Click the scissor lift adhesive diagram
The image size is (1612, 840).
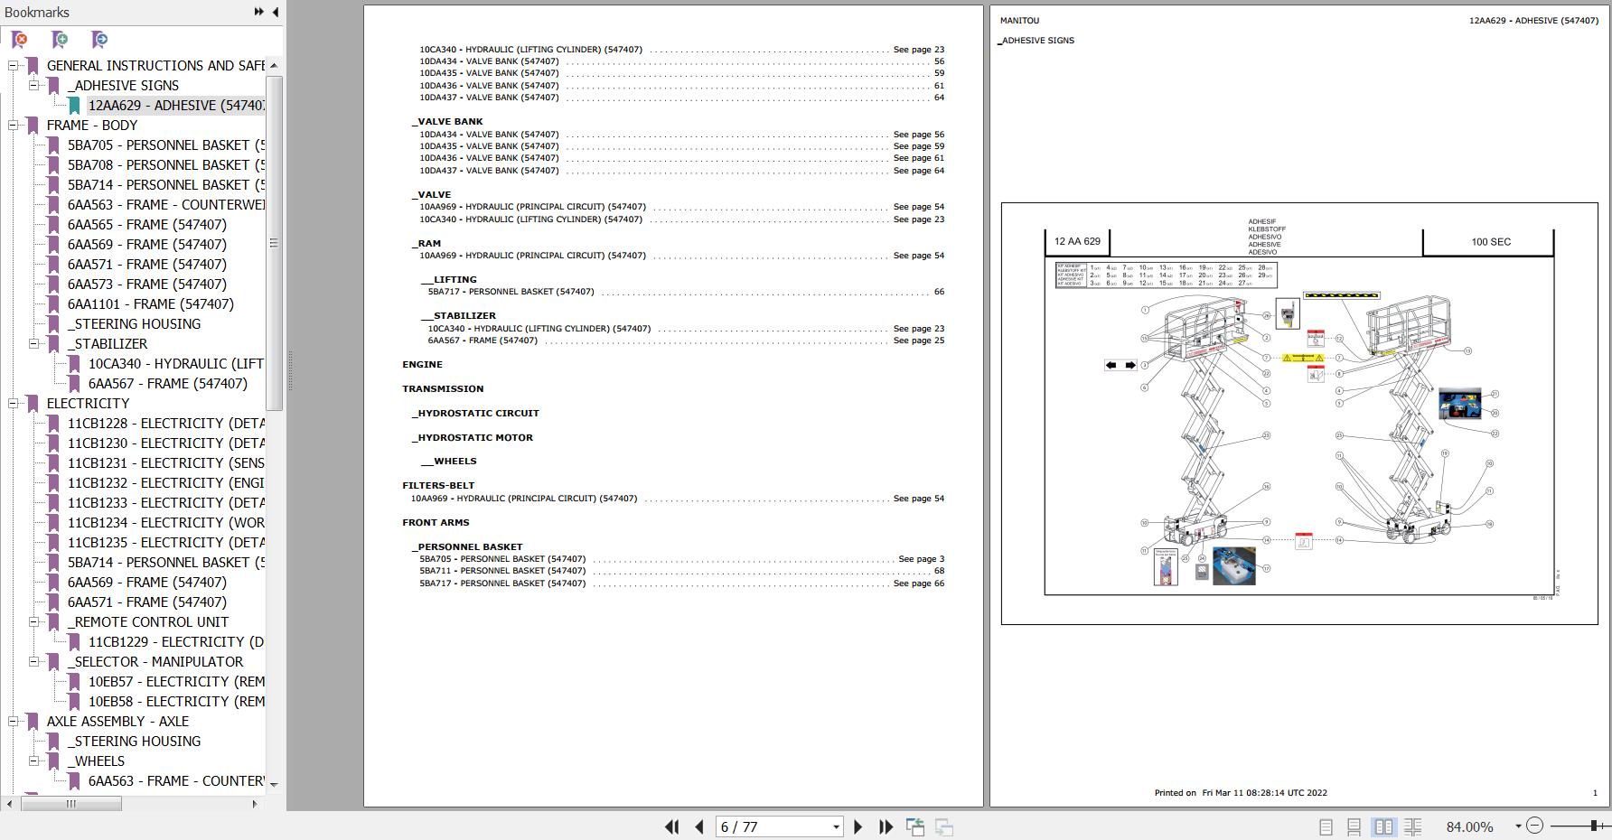[x=1298, y=414]
